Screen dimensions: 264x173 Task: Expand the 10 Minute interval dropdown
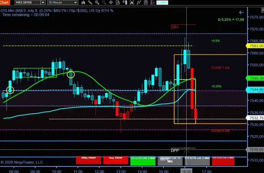[x=63, y=3]
